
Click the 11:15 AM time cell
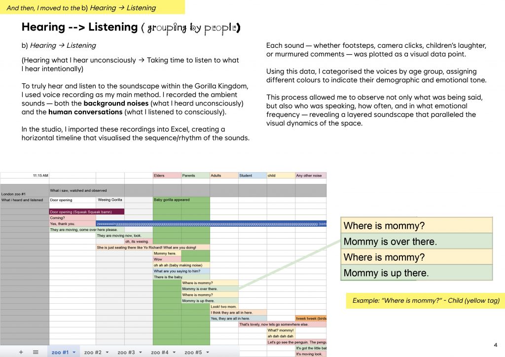pos(25,175)
